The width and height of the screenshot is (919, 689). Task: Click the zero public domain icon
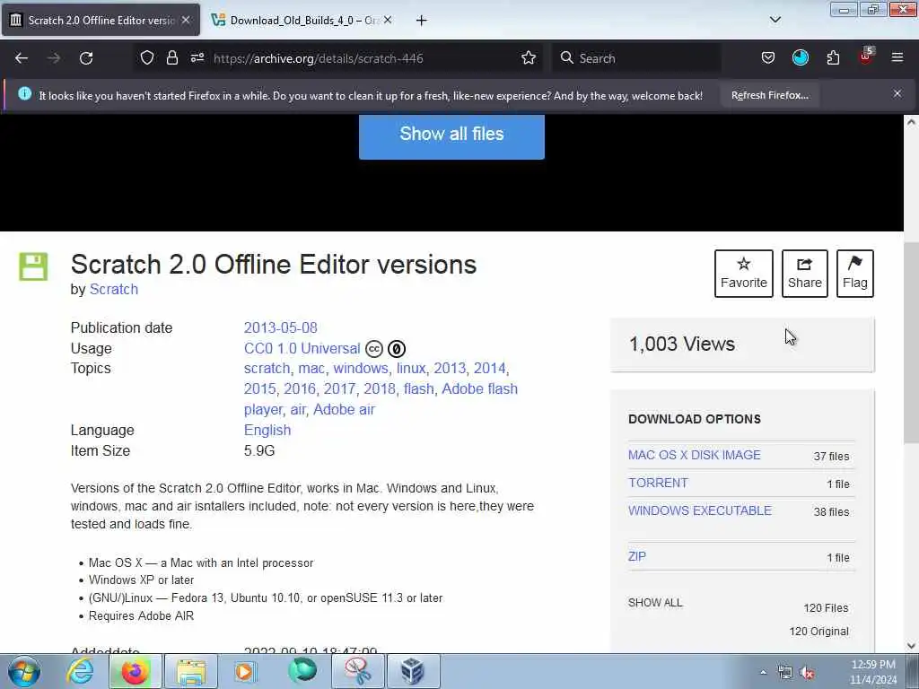tap(397, 349)
